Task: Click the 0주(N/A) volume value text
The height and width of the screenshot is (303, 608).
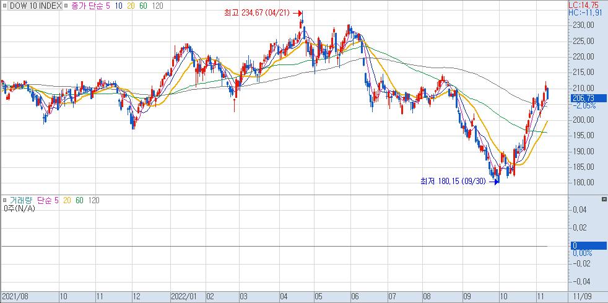Action: 19,209
